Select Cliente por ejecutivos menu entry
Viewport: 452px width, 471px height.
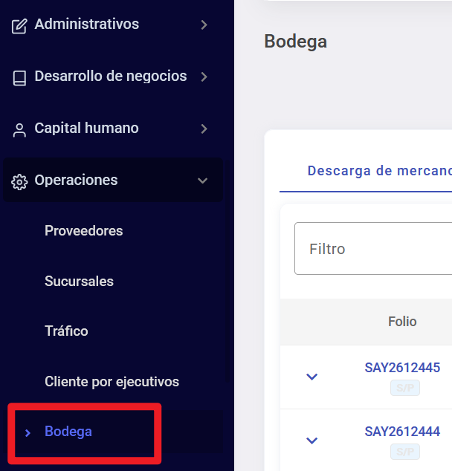coord(112,382)
